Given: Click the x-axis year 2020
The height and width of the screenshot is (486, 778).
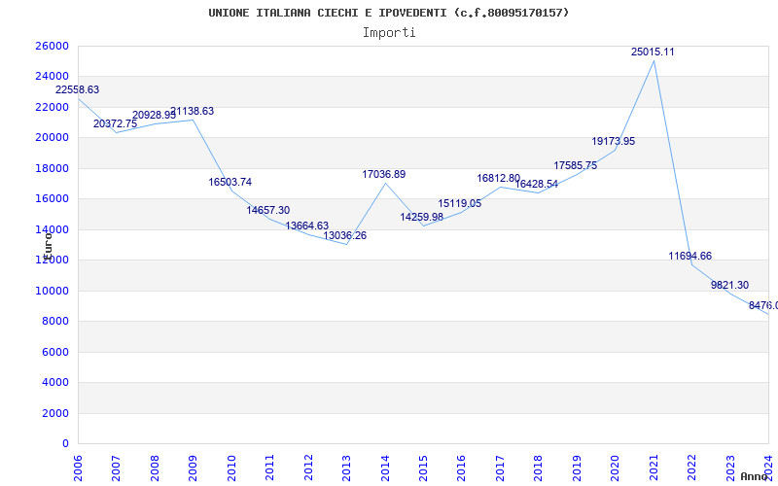Looking at the screenshot, I should coord(615,469).
